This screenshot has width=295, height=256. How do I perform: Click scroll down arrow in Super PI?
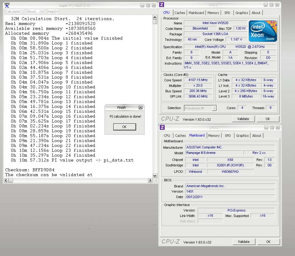pos(155,176)
